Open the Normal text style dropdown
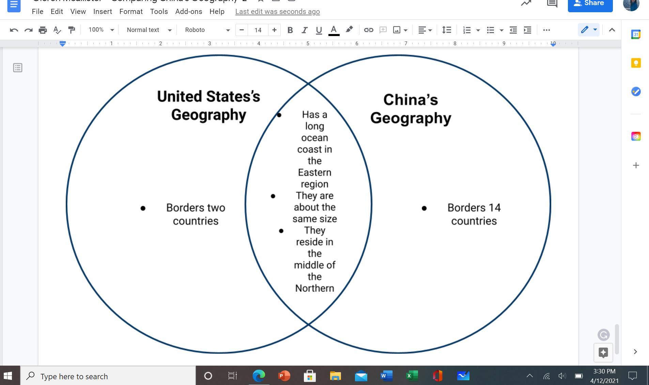The height and width of the screenshot is (385, 649). 149,30
